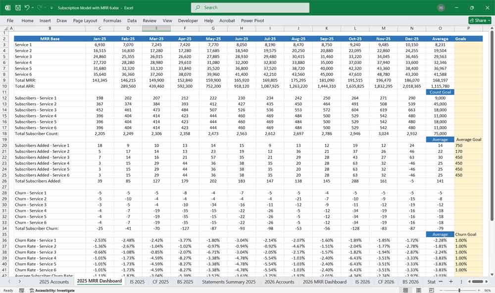The width and height of the screenshot is (495, 293).
Task: Switch to the Formulas ribbon tab
Action: coord(112,21)
